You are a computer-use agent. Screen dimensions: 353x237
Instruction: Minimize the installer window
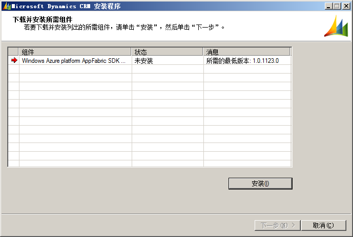pyautogui.click(x=328, y=6)
